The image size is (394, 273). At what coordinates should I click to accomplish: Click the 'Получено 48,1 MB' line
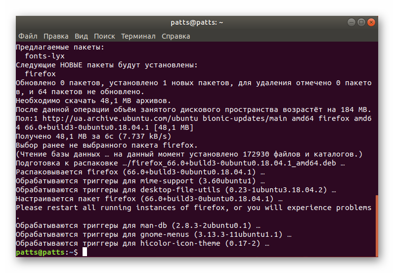point(93,136)
